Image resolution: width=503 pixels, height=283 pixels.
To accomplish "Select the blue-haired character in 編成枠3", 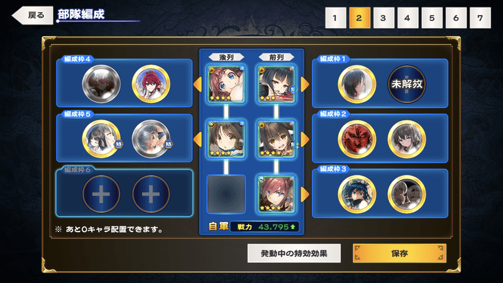I will [357, 194].
